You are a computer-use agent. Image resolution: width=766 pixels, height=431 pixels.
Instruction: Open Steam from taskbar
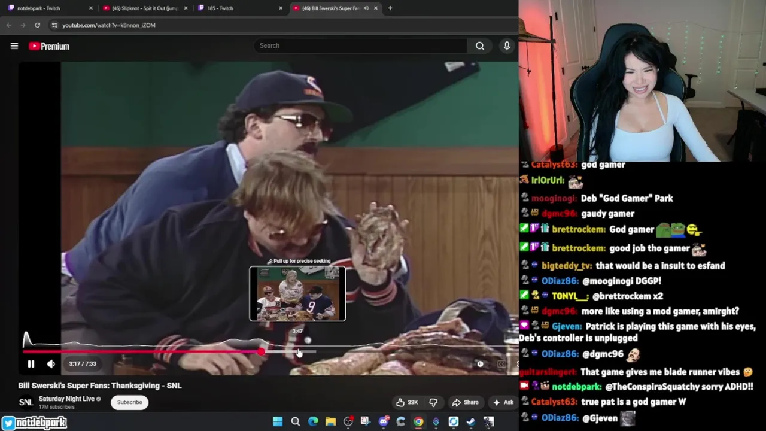coord(471,422)
